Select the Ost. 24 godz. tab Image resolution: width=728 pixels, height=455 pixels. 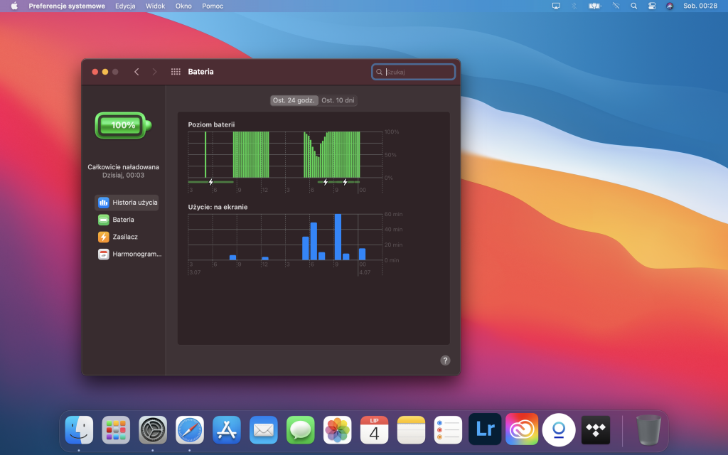click(294, 100)
